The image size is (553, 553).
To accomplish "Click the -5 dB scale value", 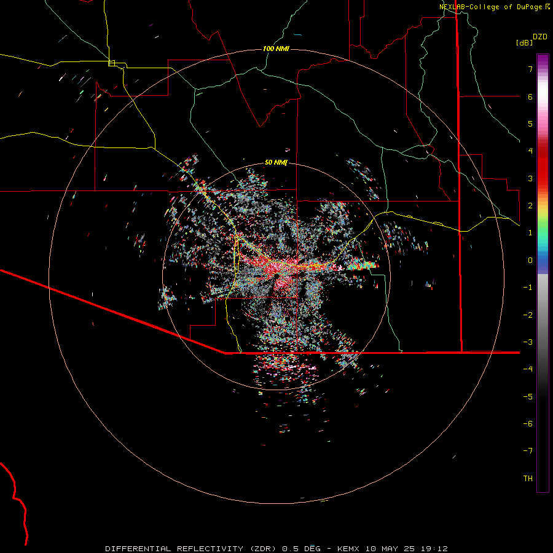I will click(x=528, y=396).
